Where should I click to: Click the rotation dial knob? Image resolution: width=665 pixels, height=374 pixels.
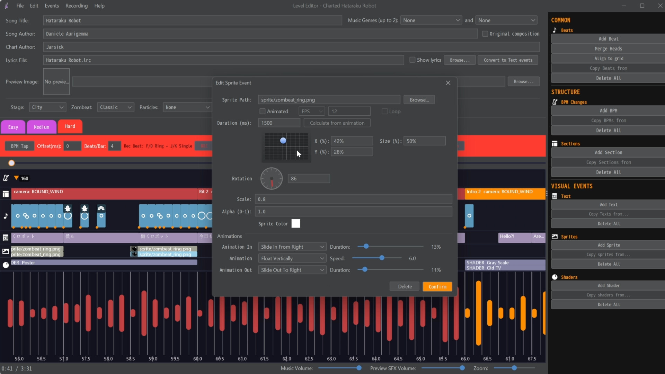(272, 179)
